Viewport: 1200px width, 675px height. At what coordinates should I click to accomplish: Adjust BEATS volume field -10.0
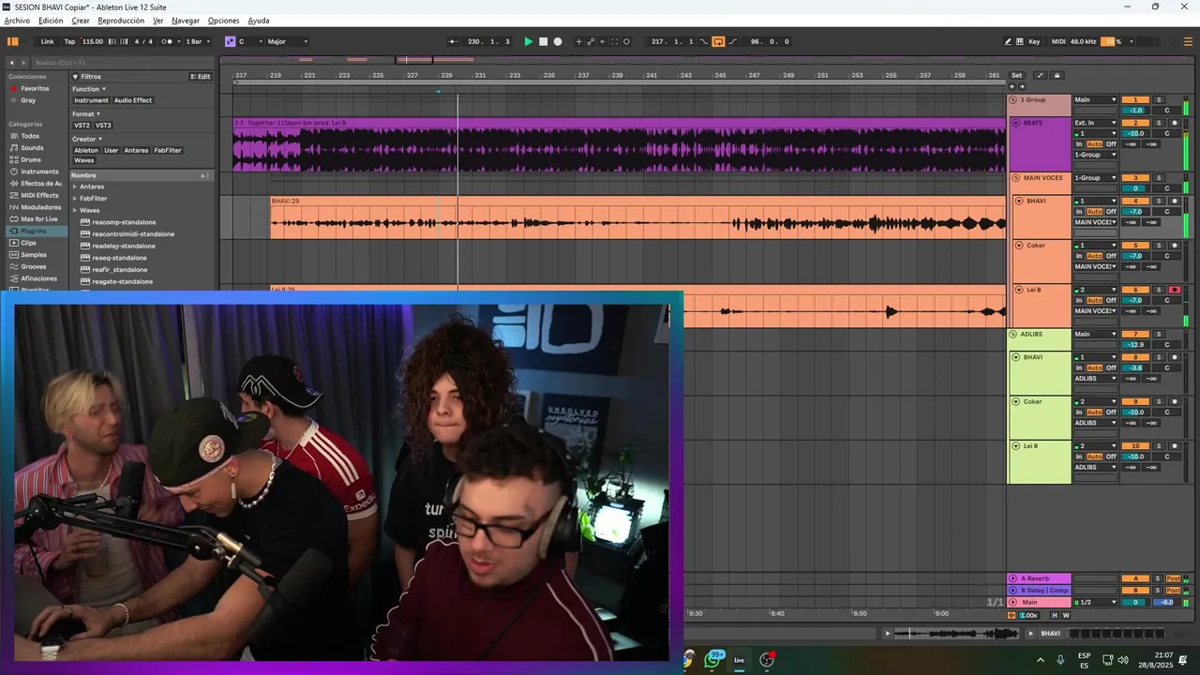1135,133
